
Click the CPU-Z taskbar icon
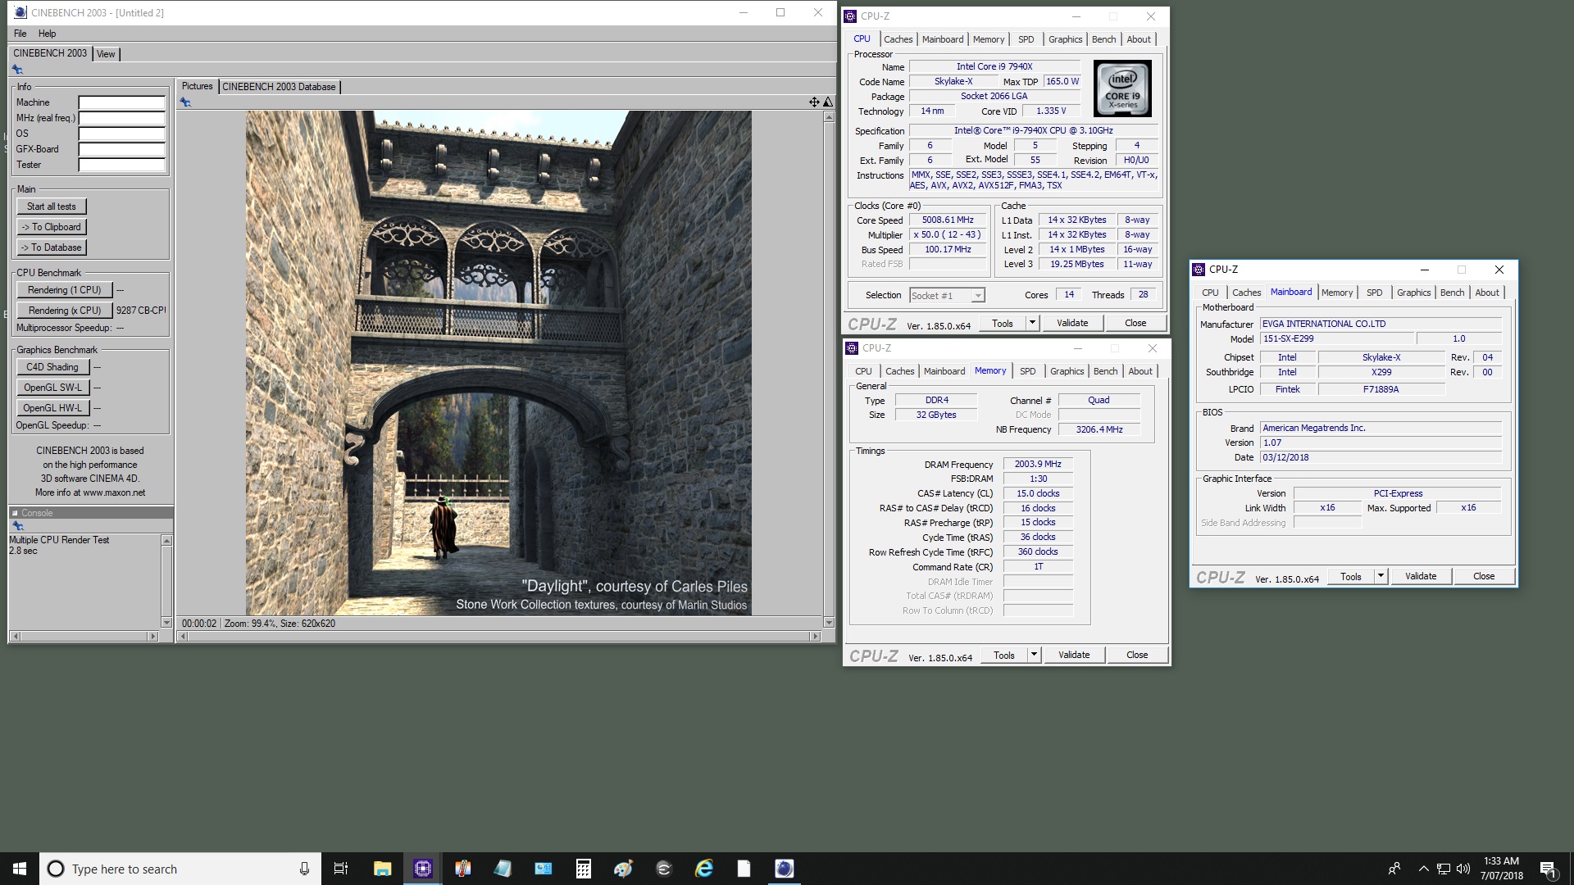pos(423,869)
